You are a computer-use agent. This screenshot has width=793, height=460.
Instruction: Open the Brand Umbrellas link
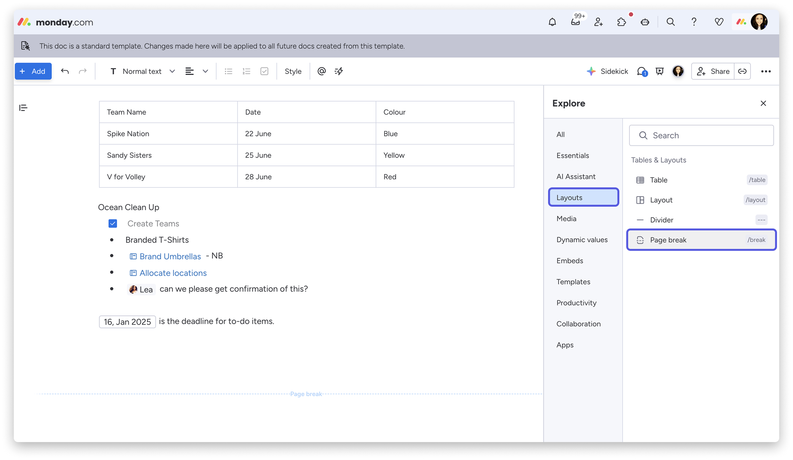point(170,257)
